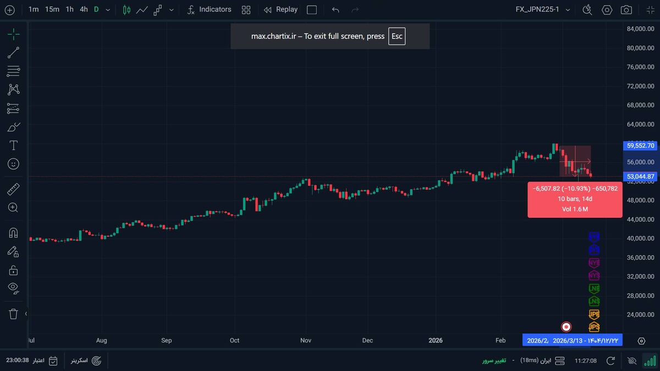Open FX_JPN225-1 symbol name
This screenshot has width=660, height=371.
tap(537, 9)
